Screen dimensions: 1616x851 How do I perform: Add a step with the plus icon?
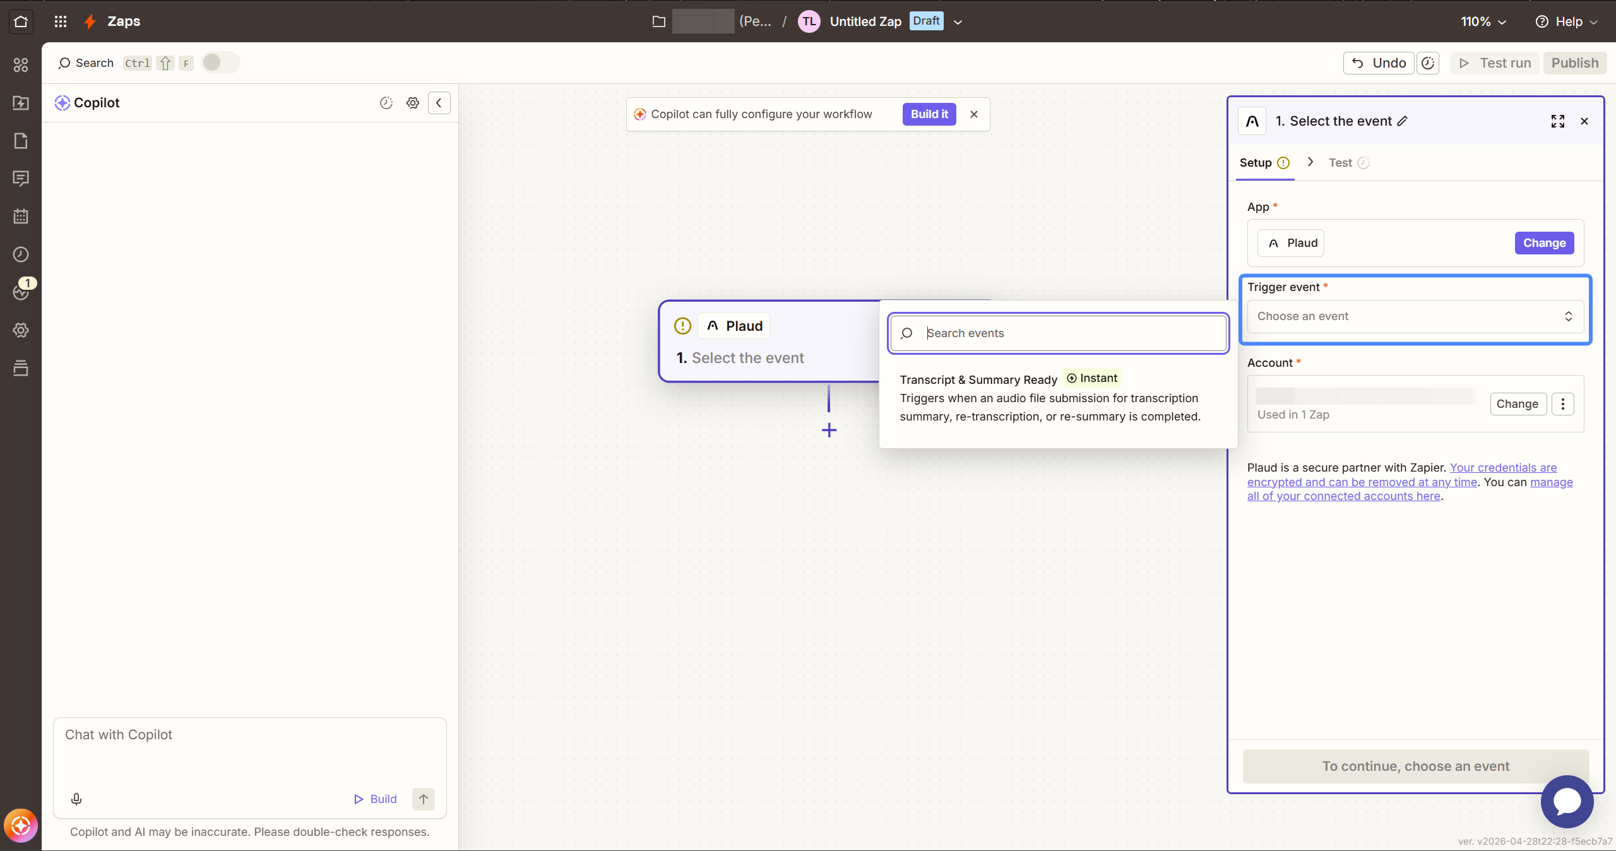pos(829,431)
